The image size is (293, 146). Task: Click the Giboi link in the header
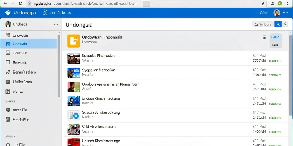[264, 13]
